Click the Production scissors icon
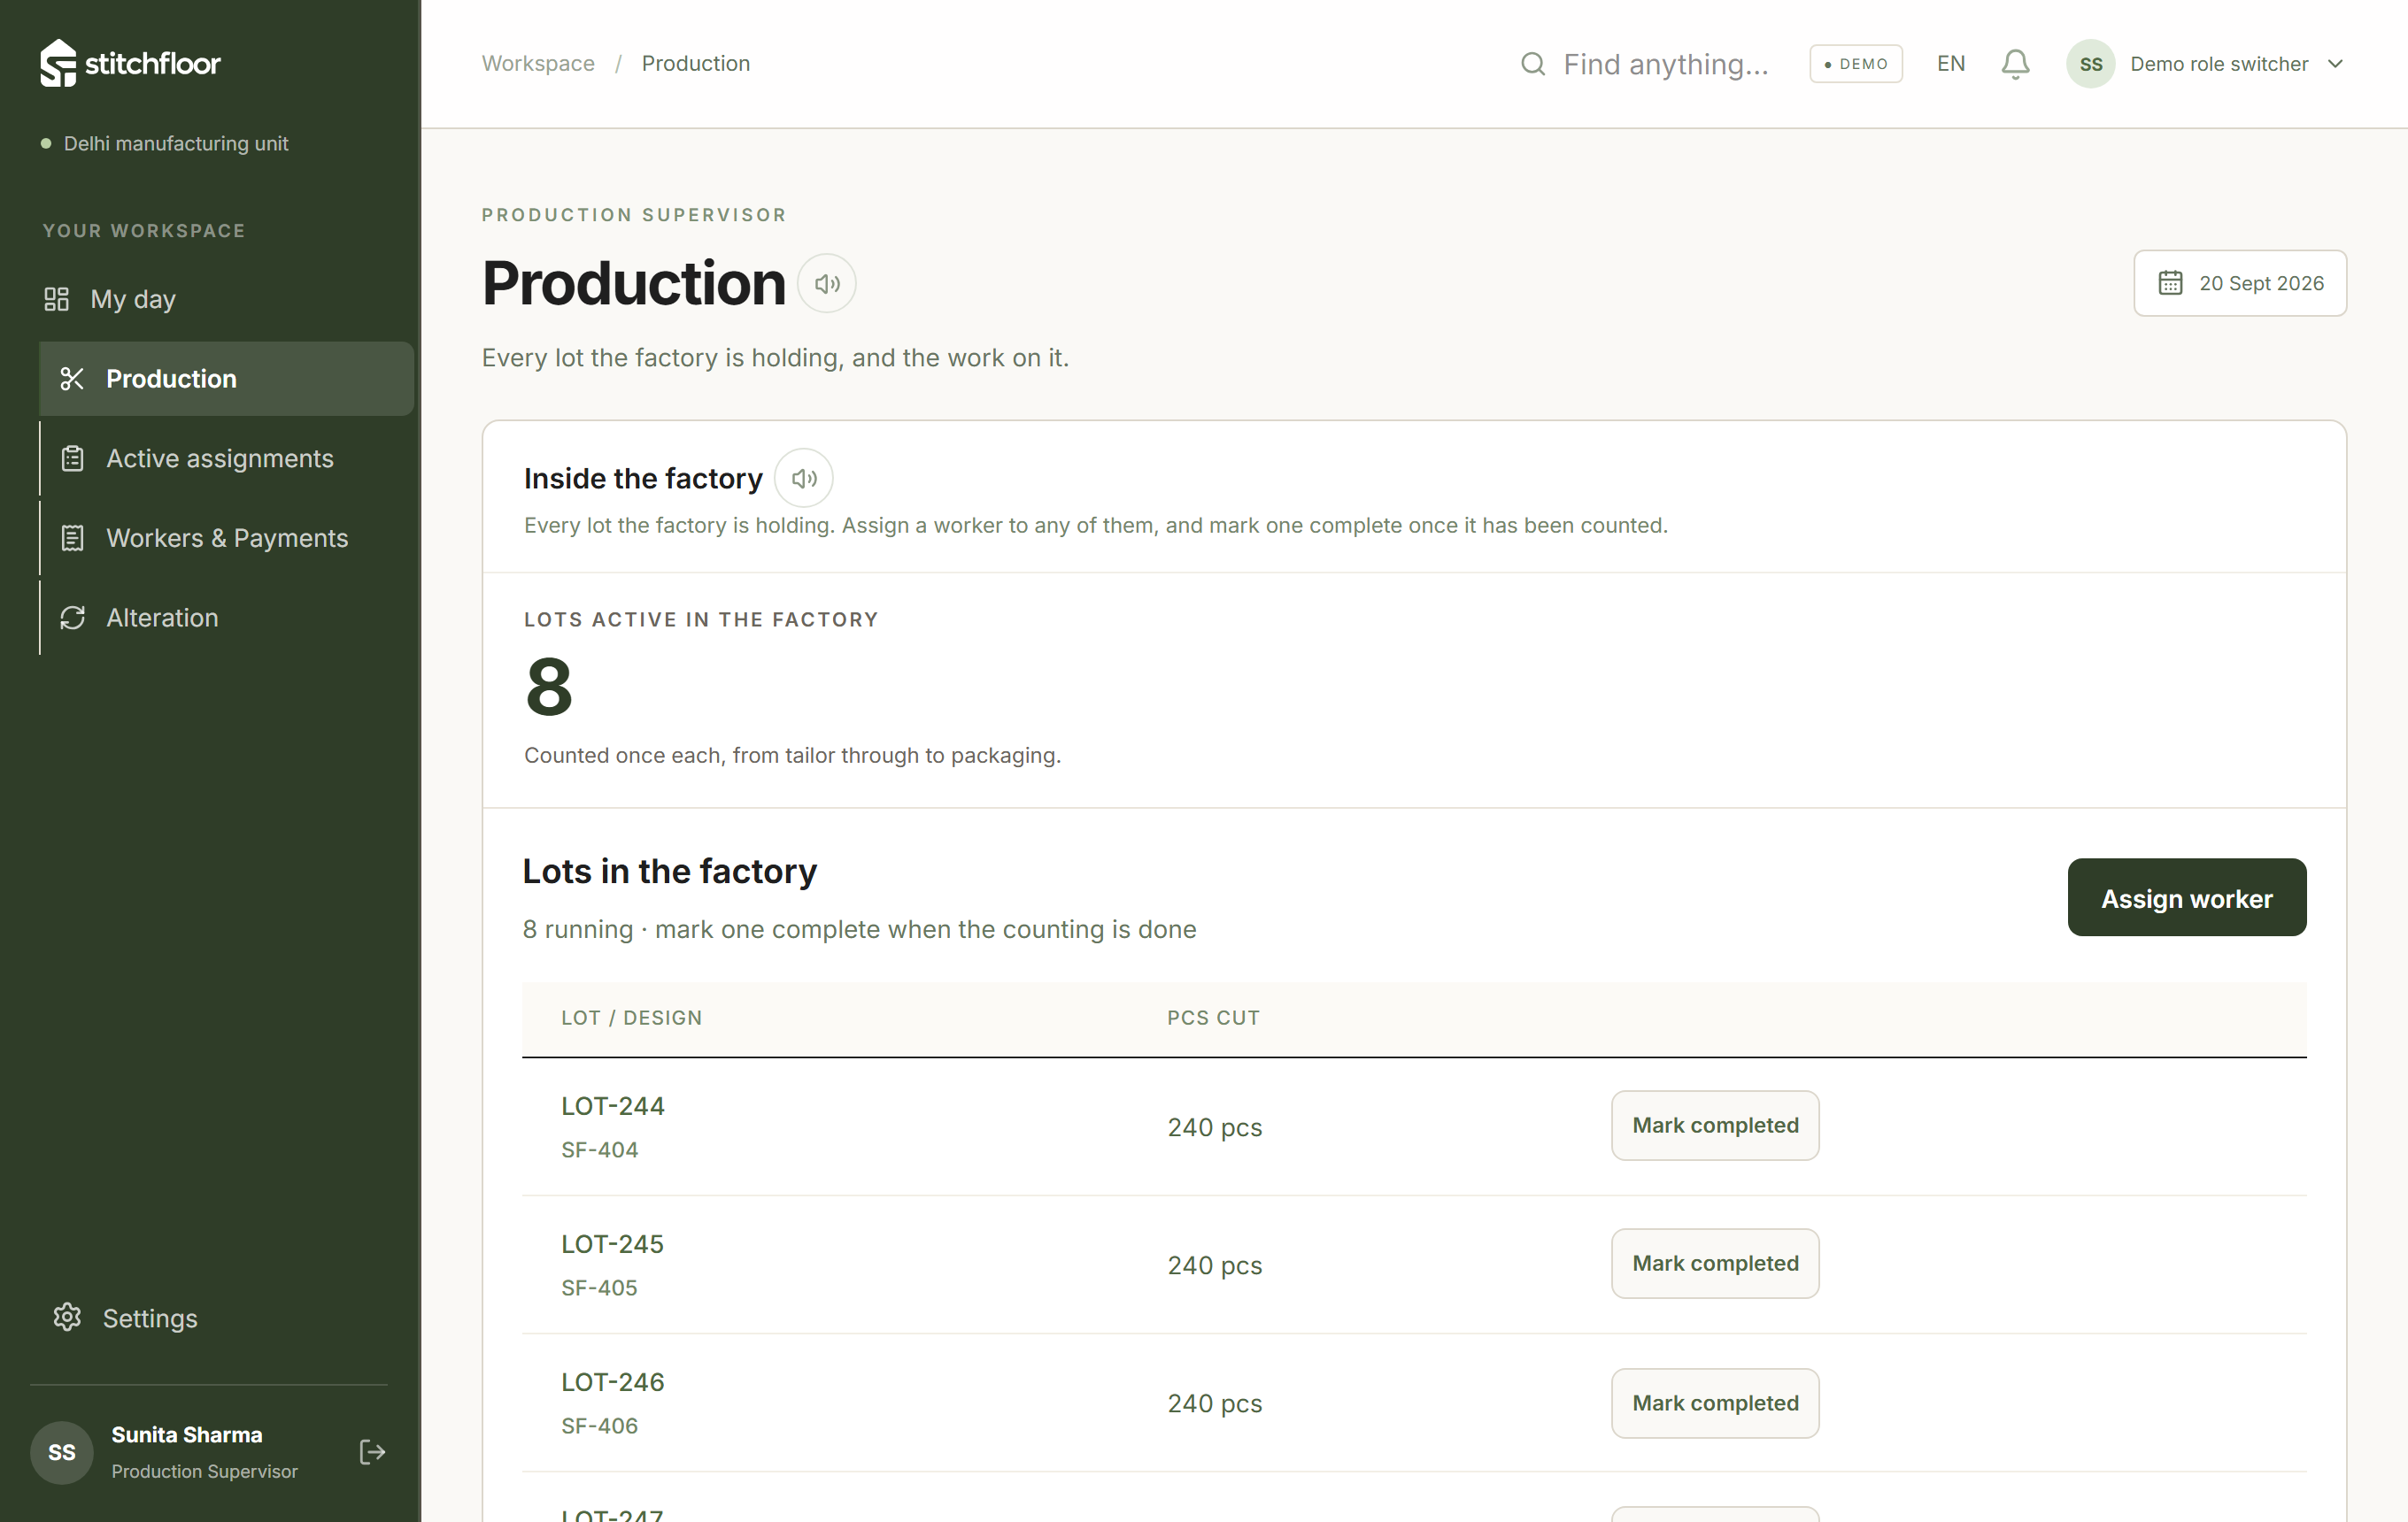 tap(72, 379)
